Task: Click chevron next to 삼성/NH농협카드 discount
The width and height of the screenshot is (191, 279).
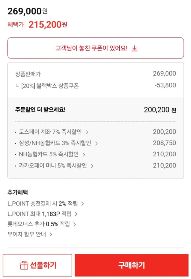Action: 96,143
